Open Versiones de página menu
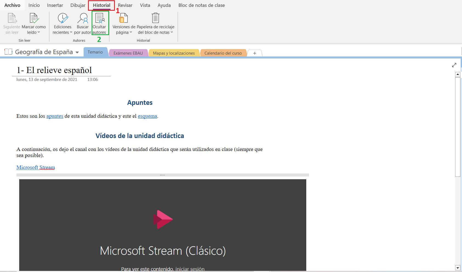The image size is (462, 272). pos(124,24)
